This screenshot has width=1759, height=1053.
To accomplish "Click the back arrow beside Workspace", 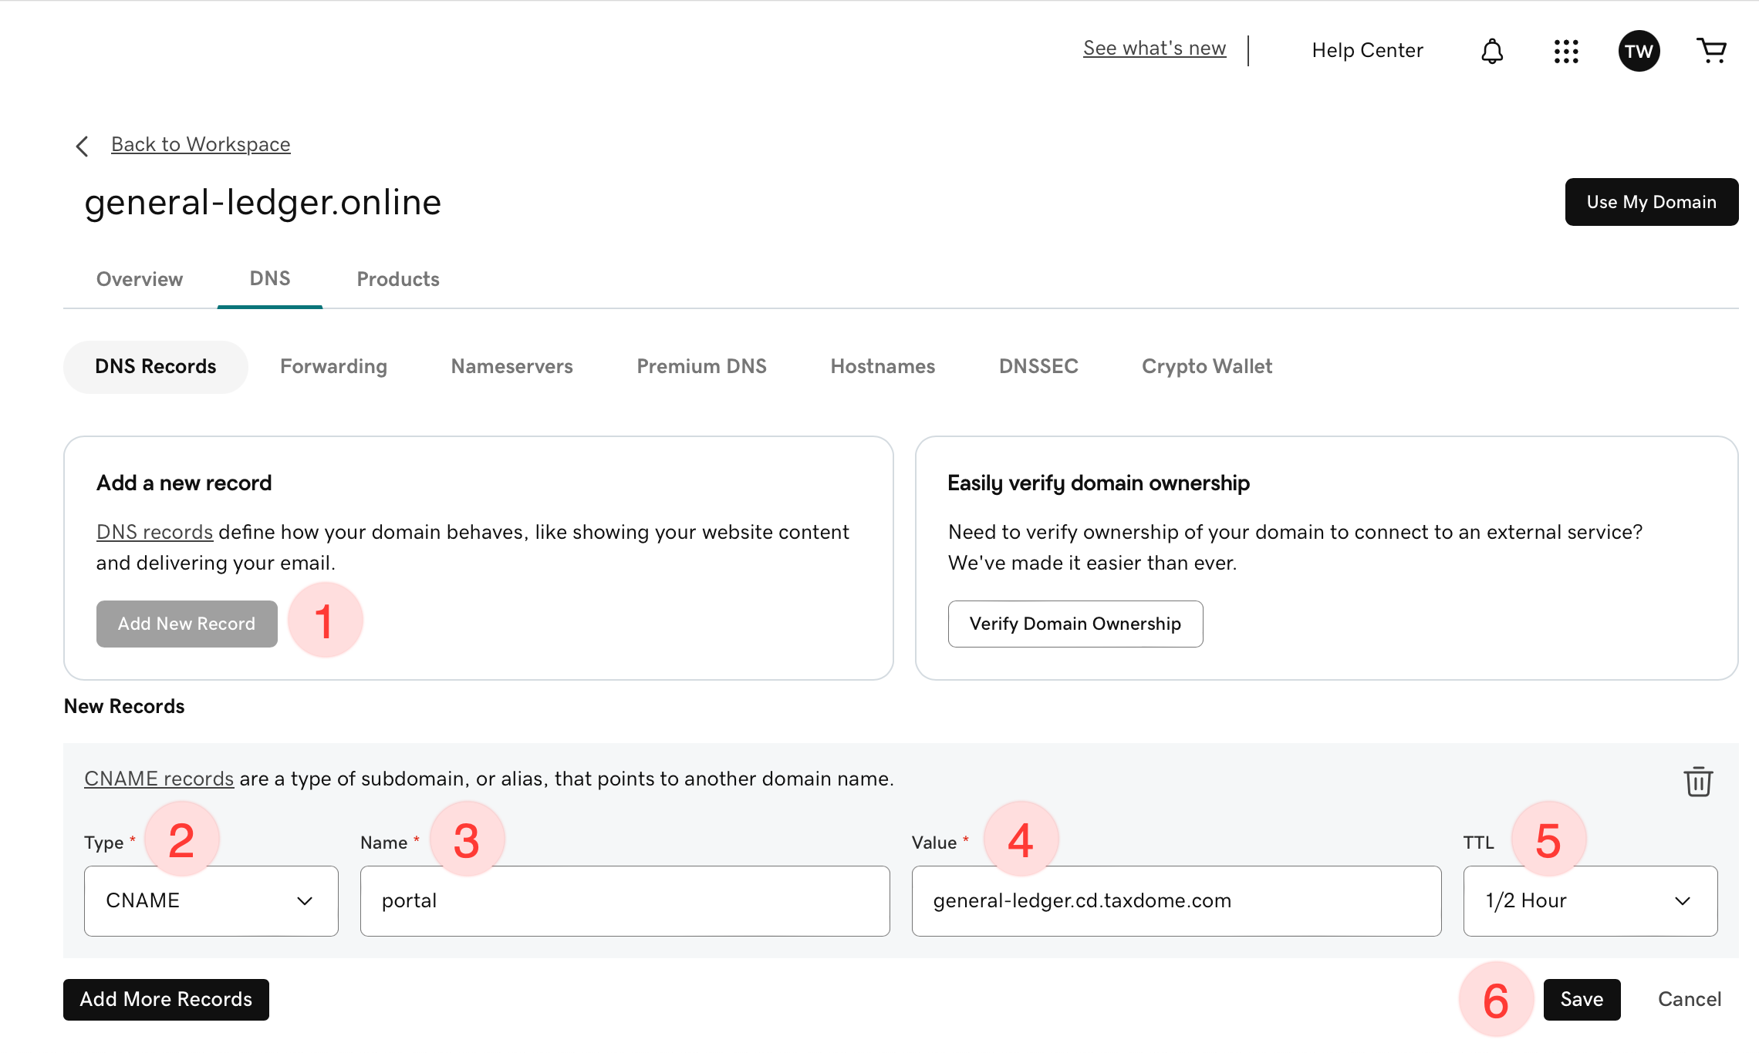I will pyautogui.click(x=83, y=146).
